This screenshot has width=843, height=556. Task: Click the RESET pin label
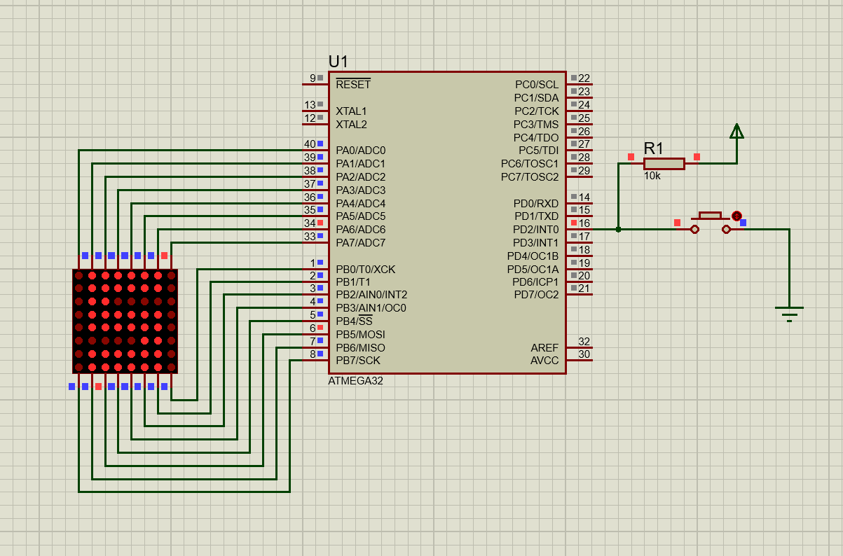[353, 84]
